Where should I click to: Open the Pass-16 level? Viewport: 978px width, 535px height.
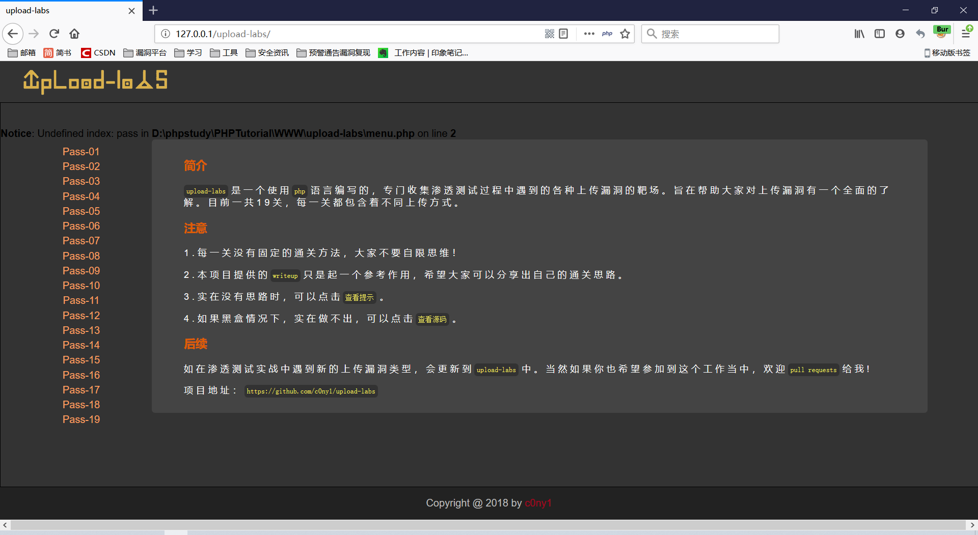click(81, 375)
